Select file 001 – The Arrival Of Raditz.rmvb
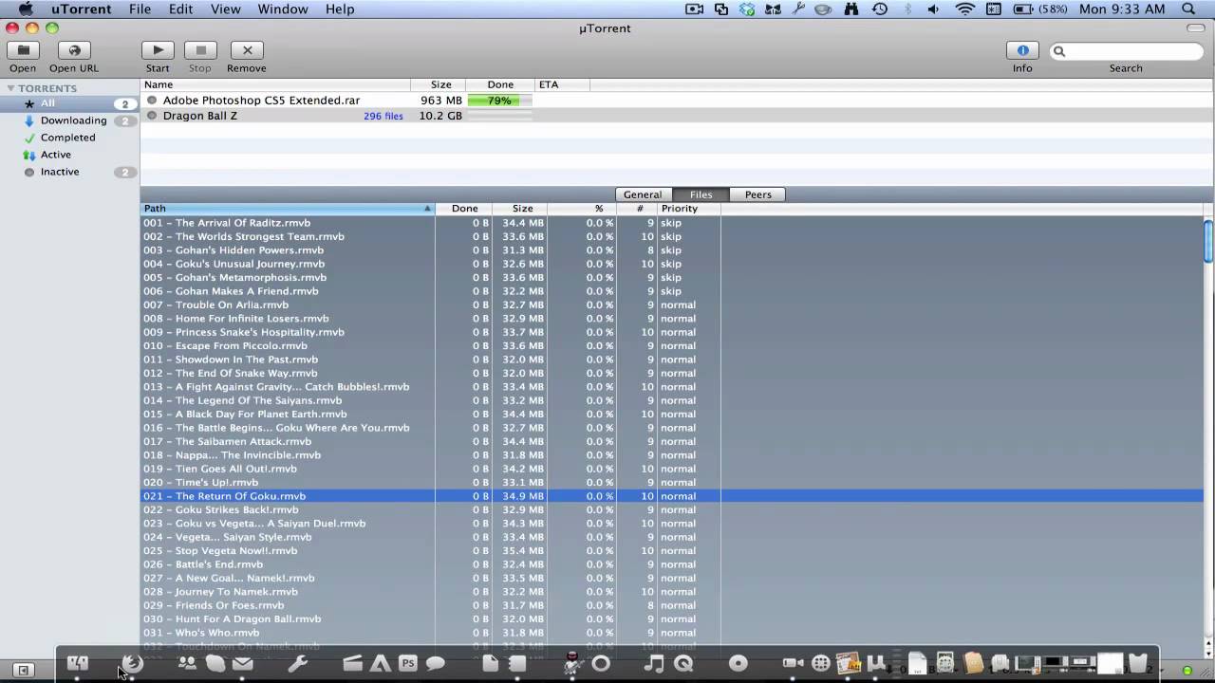Image resolution: width=1215 pixels, height=683 pixels. coord(671,223)
